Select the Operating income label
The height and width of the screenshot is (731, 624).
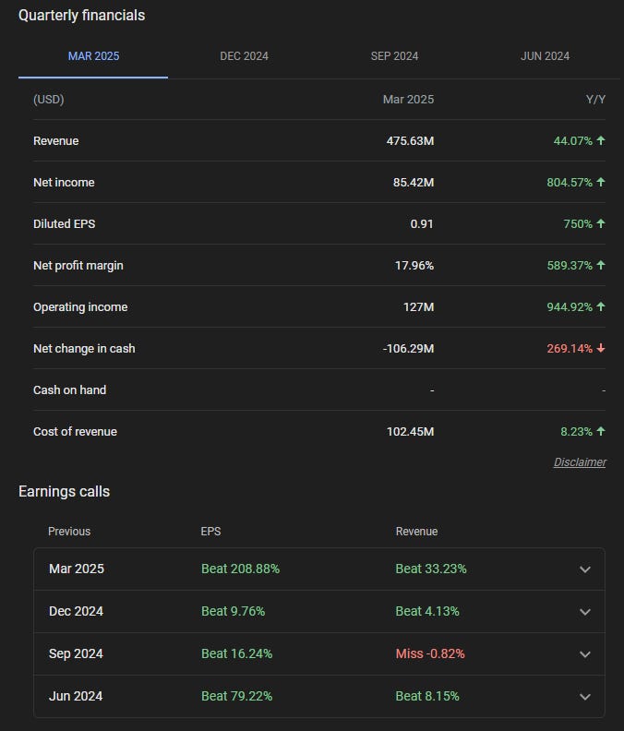coord(80,306)
